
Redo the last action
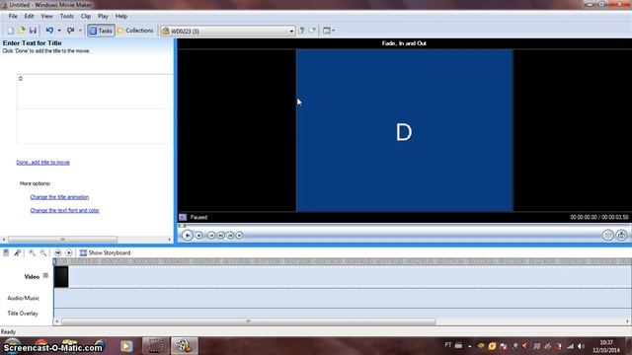pyautogui.click(x=70, y=31)
